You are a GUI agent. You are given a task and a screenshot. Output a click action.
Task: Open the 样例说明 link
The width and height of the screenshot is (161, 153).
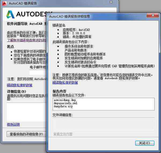pyautogui.click(x=13, y=125)
